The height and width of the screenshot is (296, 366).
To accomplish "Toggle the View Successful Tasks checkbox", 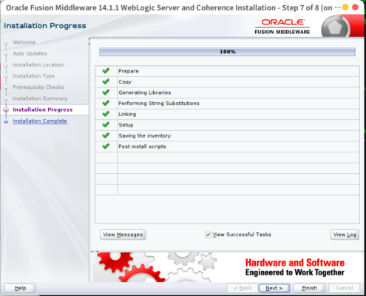I will [208, 235].
